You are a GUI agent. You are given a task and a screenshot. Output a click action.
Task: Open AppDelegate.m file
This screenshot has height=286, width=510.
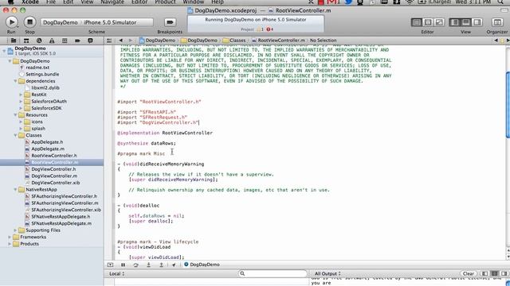point(48,149)
